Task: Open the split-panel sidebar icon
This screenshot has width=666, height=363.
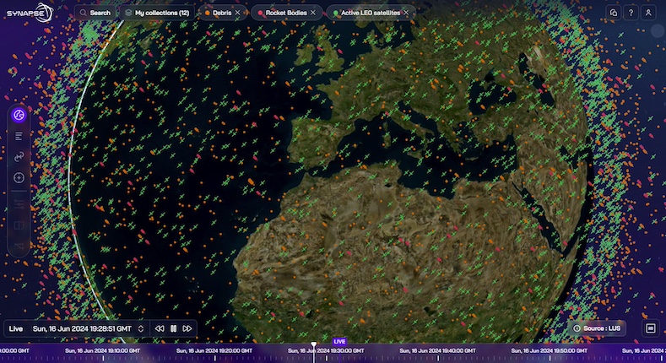Action: point(19,225)
